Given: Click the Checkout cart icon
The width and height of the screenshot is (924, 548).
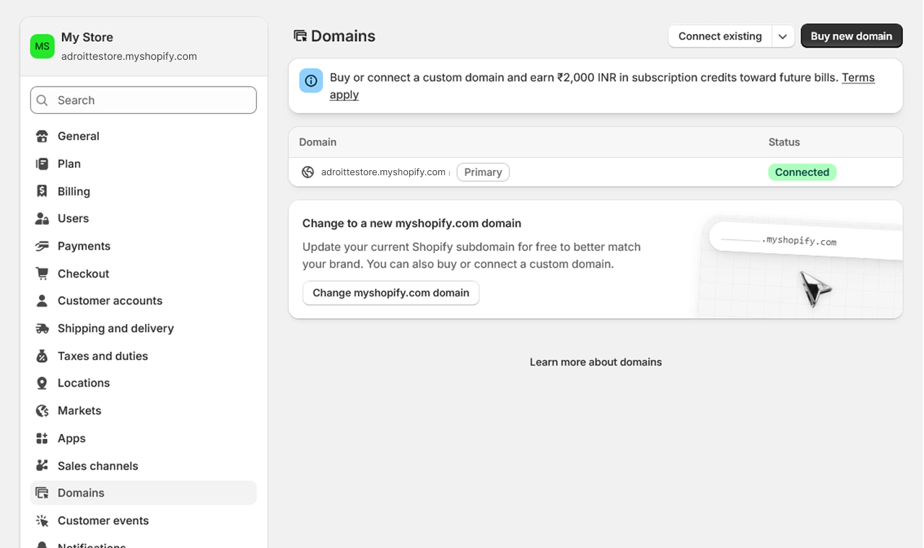Looking at the screenshot, I should point(42,273).
